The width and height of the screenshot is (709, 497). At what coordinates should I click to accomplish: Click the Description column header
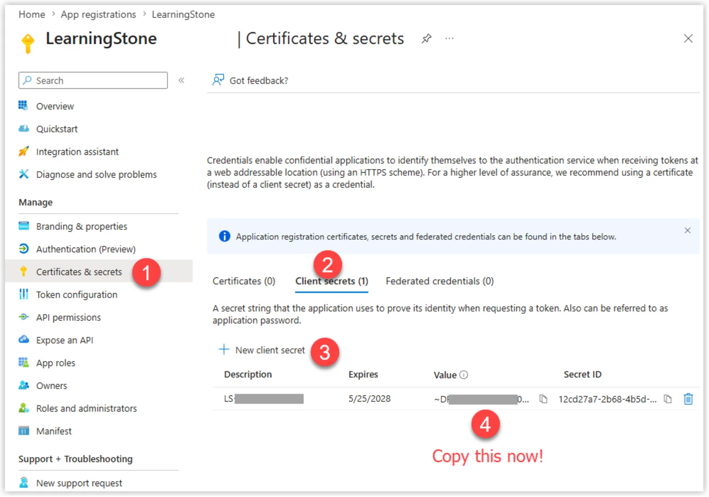click(x=248, y=375)
